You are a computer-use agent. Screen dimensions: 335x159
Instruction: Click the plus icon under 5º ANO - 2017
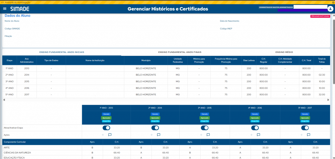[302, 135]
